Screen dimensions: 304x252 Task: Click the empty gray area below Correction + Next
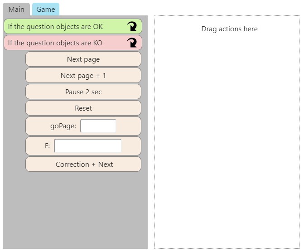click(x=75, y=208)
